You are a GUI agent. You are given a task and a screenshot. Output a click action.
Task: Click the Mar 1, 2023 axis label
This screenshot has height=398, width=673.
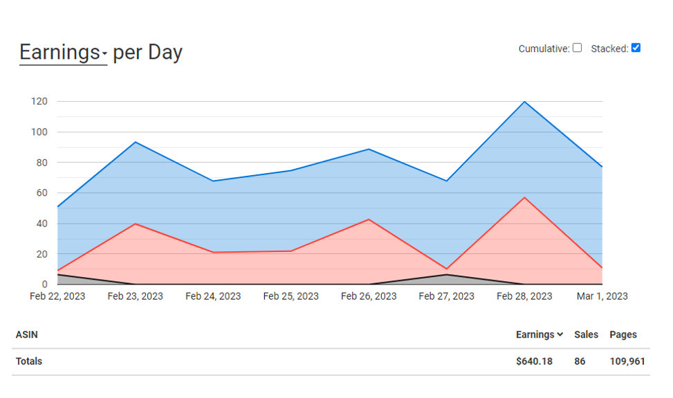pyautogui.click(x=602, y=296)
